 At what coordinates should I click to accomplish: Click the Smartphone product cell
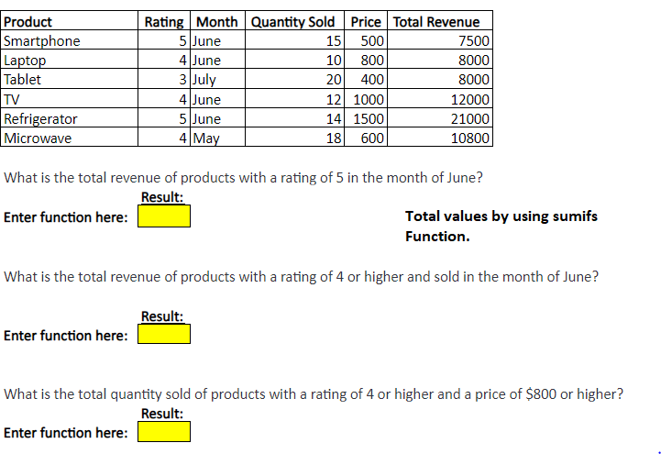click(70, 41)
